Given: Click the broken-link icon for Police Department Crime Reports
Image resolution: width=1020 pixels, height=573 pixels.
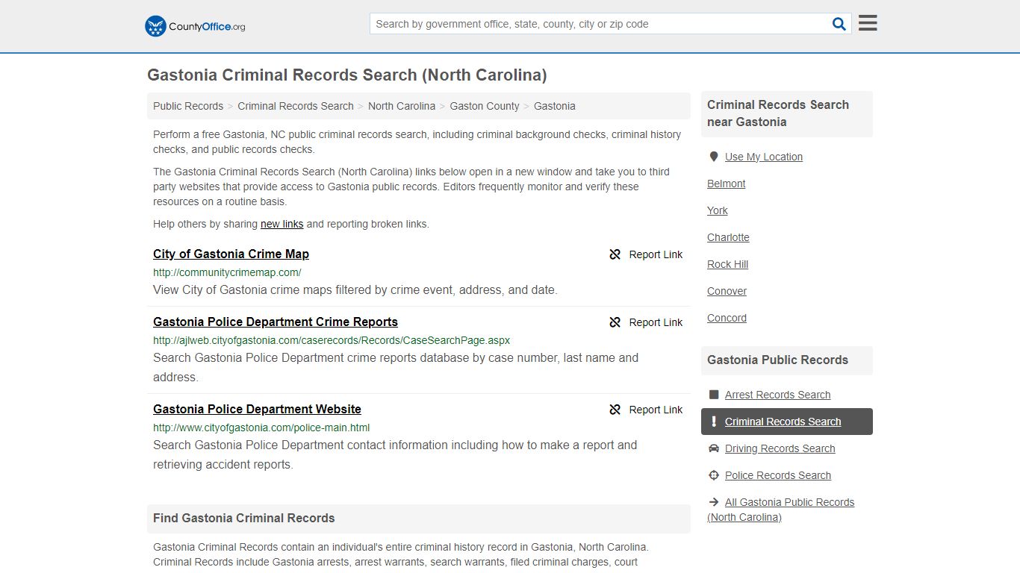Looking at the screenshot, I should point(615,322).
